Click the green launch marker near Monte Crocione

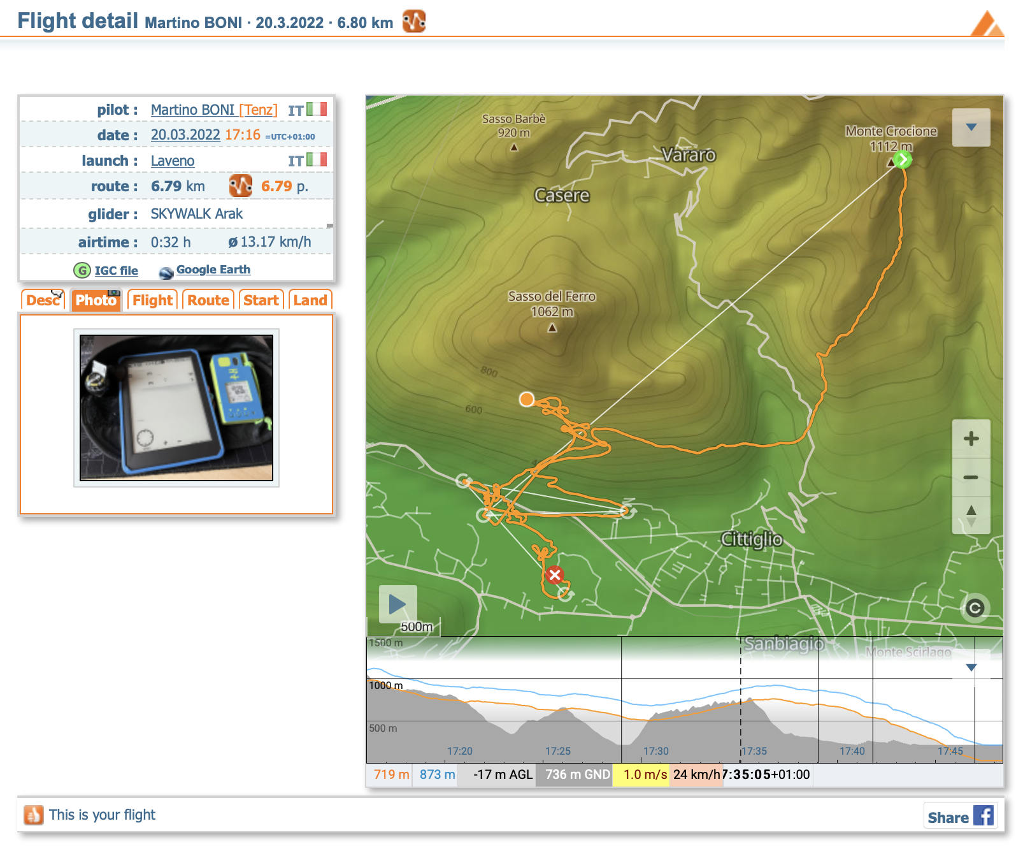click(902, 159)
